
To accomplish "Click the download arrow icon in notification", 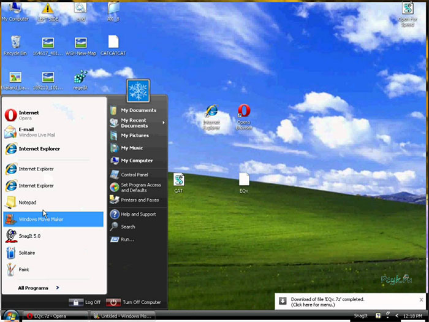I will point(283,301).
